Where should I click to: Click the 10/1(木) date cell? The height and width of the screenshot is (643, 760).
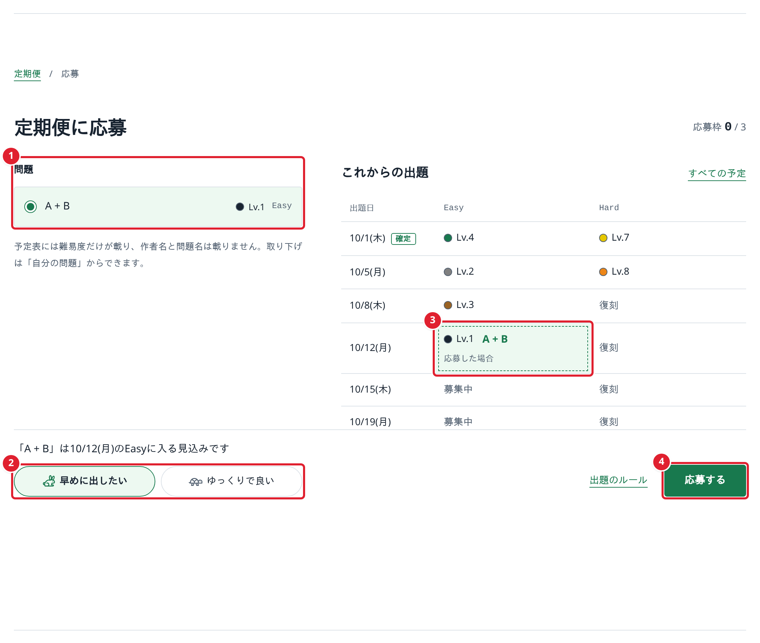point(367,238)
